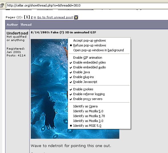168x153 pixels.
Task: Open the Go to first unread post link
Action: pyautogui.click(x=55, y=17)
